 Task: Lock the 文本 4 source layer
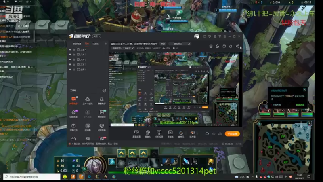(74, 49)
